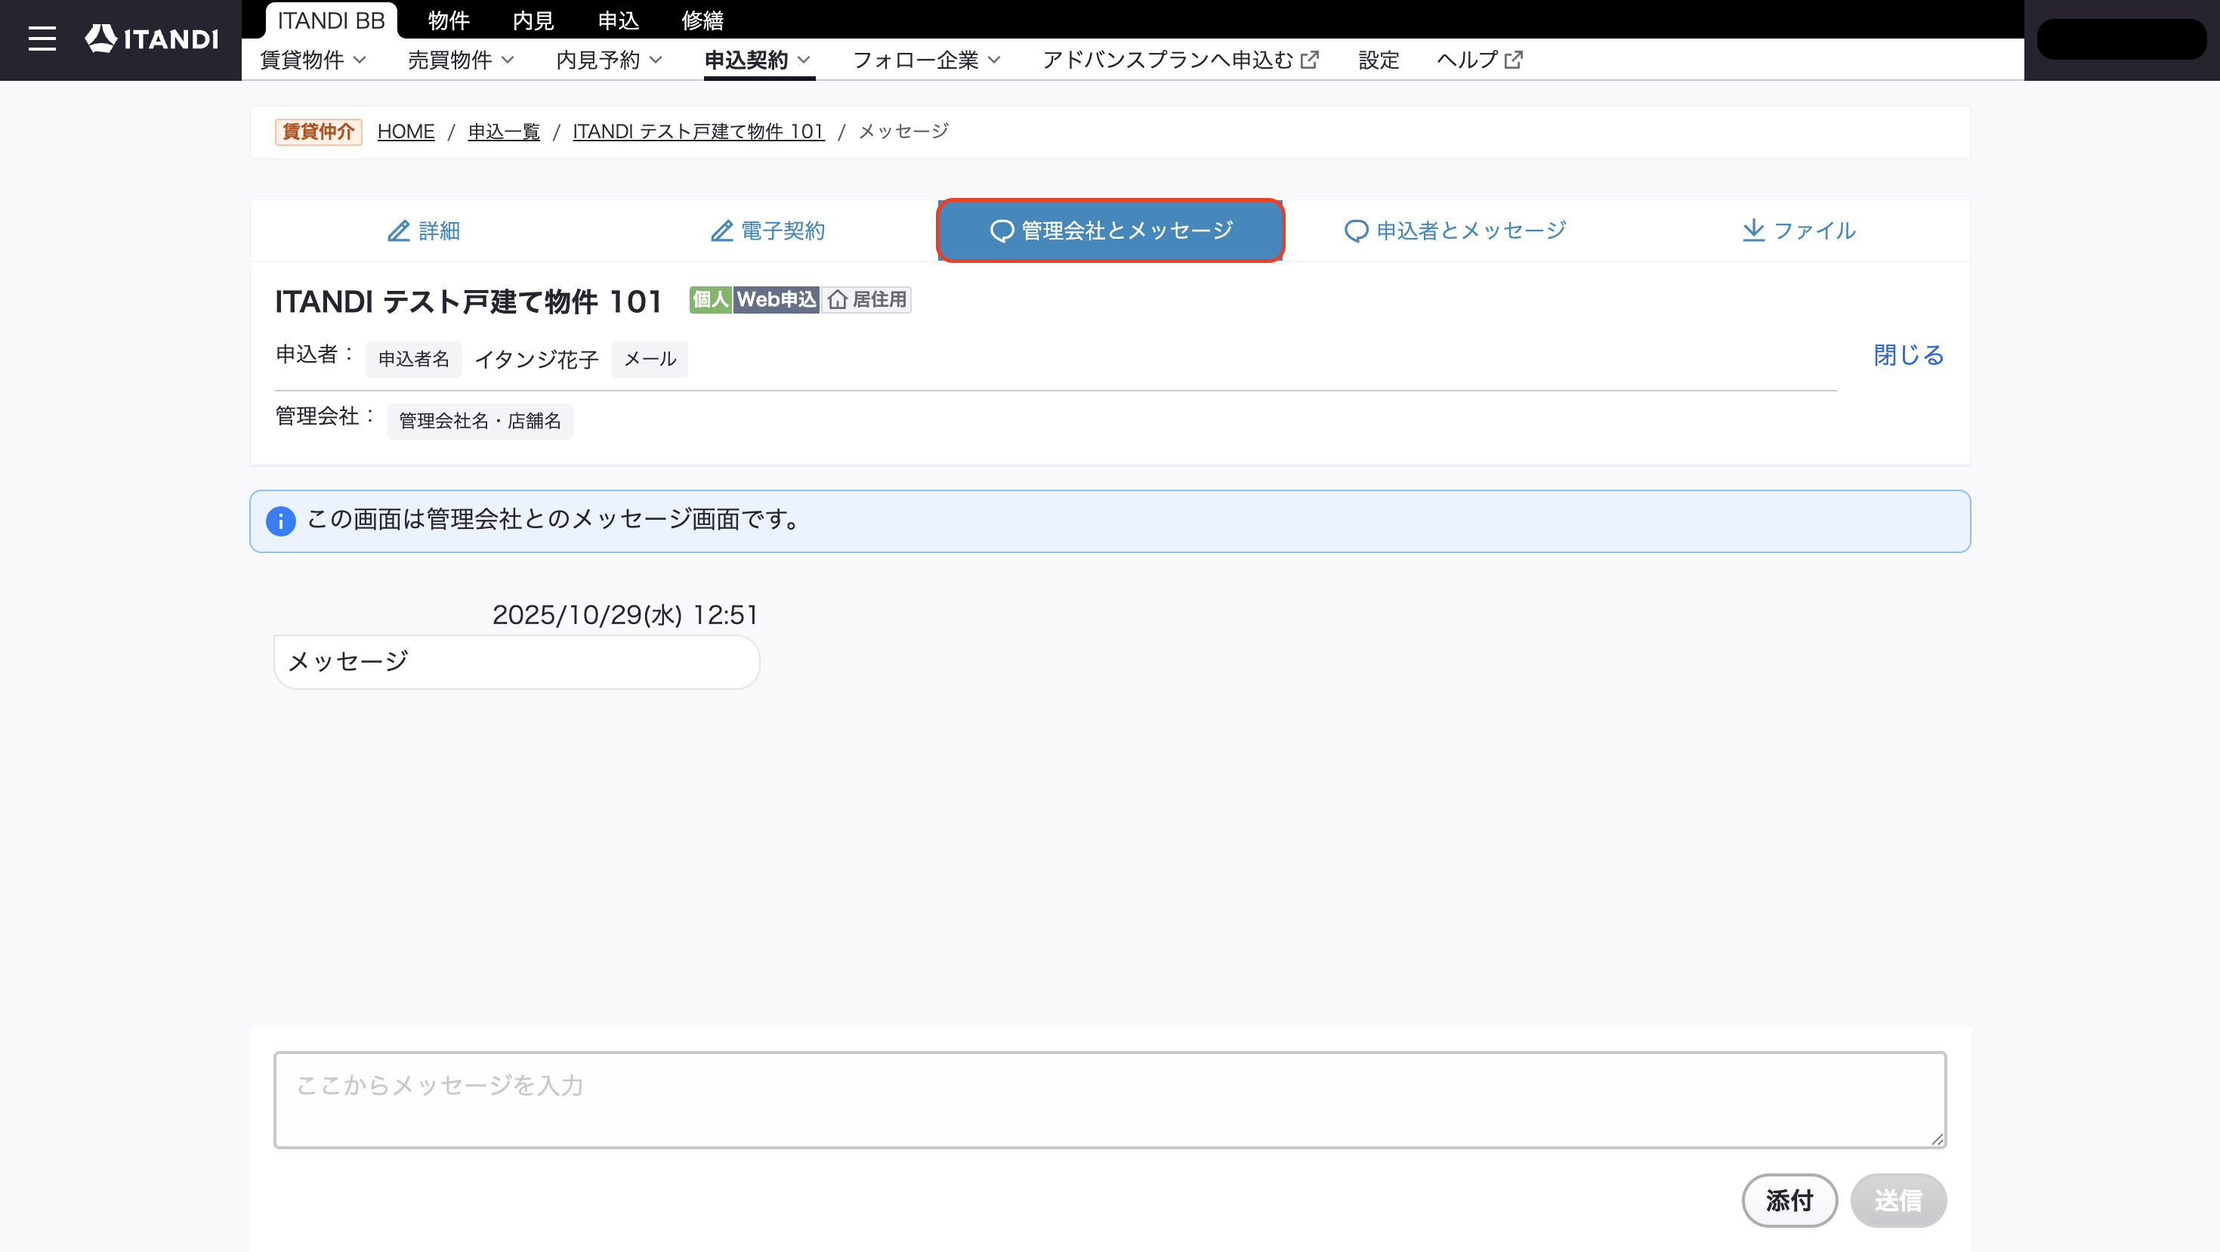Switch to the 申込 top tab

tap(618, 20)
